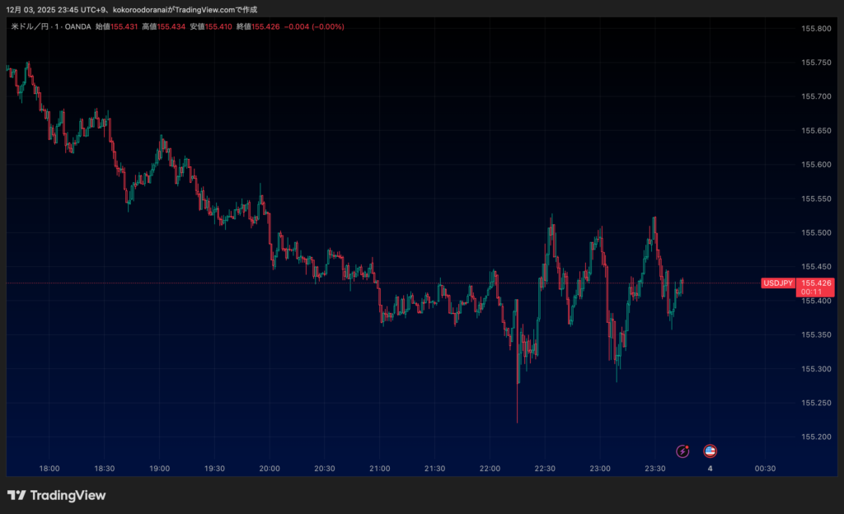This screenshot has height=514, width=844.
Task: Click the TradingView logo
Action: pyautogui.click(x=56, y=495)
